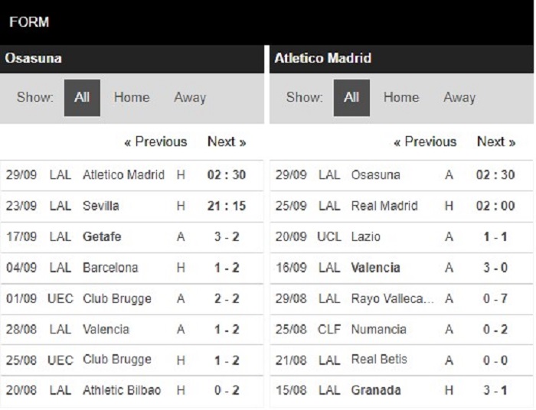Click the Numancia CLF 25/08 row
Screen dimensions: 536x410
click(x=401, y=330)
